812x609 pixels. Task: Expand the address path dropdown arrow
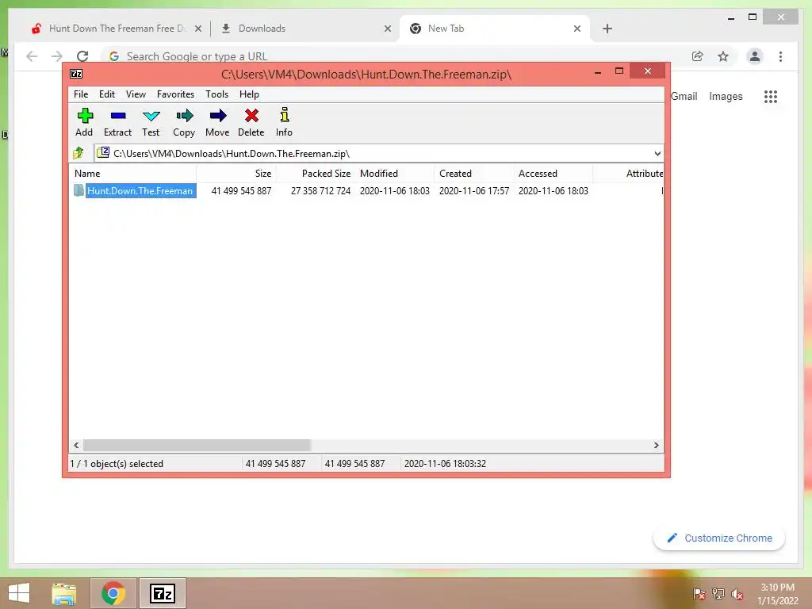coord(657,154)
